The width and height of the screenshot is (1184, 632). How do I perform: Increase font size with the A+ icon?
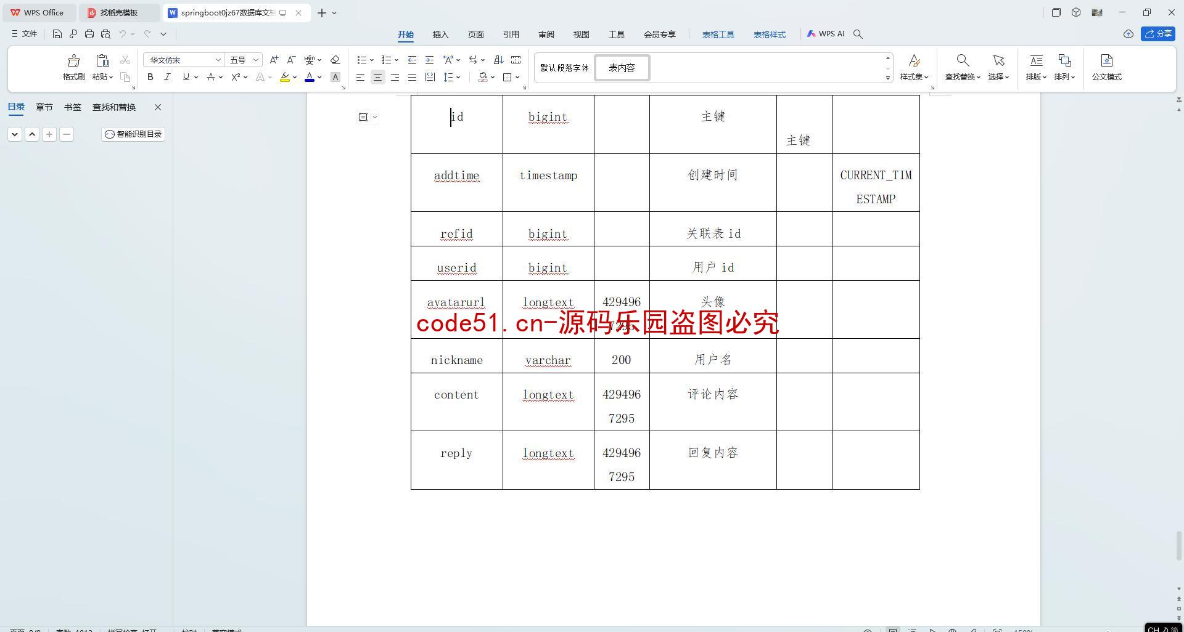(x=274, y=60)
